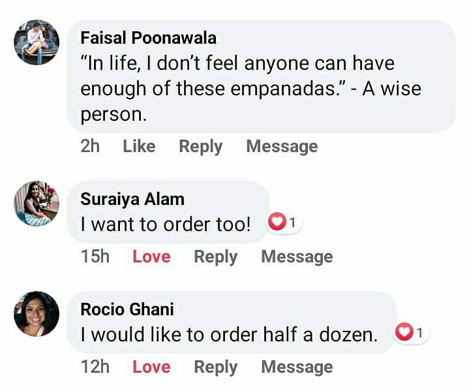This screenshot has height=391, width=467.
Task: Toggle Love on Suraiya Alam's comment
Action: (151, 257)
